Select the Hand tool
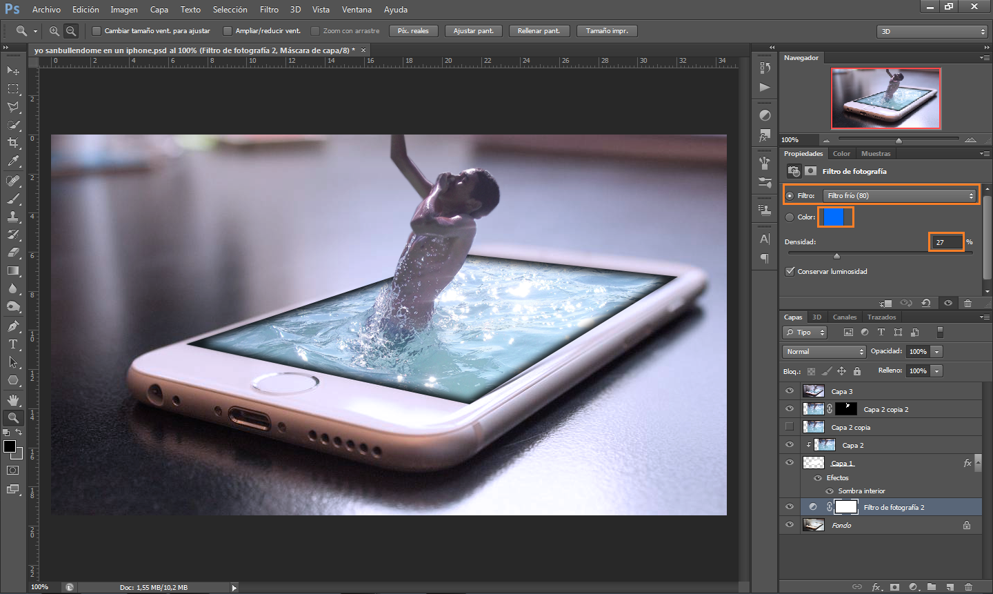The height and width of the screenshot is (594, 993). 13,399
